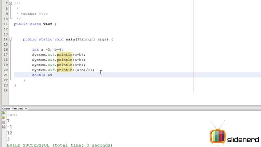
Task: Click output value 7
Action: (8, 121)
